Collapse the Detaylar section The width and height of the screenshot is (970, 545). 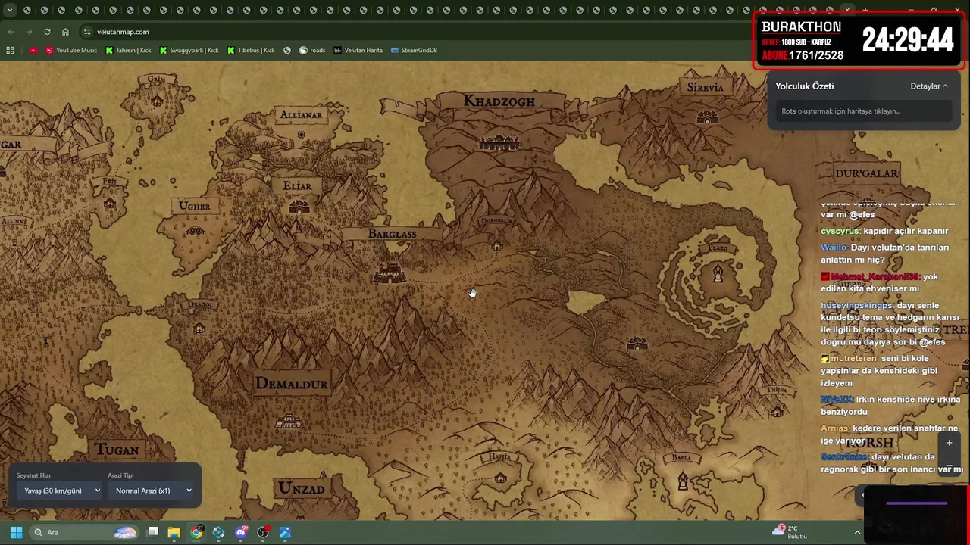(929, 86)
